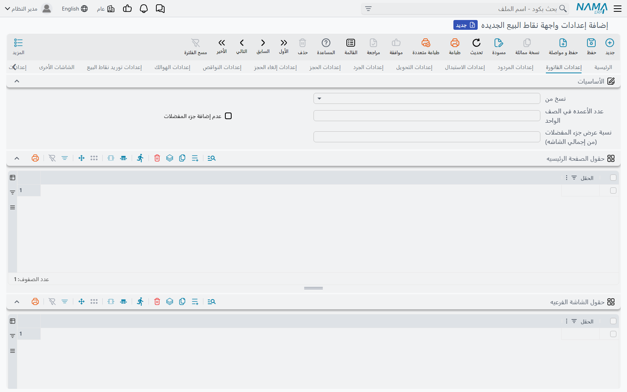Select all rows in sub screen fields grid

[613, 321]
